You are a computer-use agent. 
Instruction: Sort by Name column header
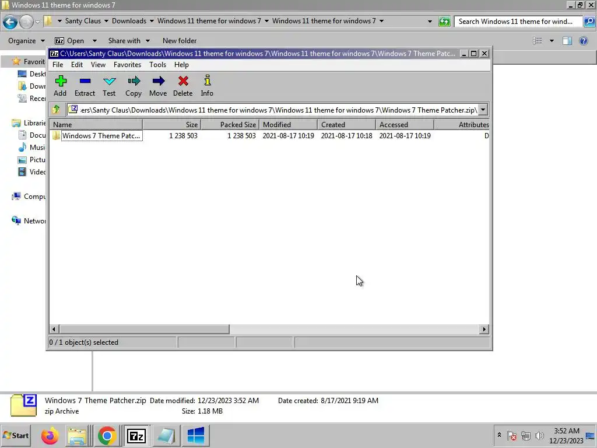point(96,125)
